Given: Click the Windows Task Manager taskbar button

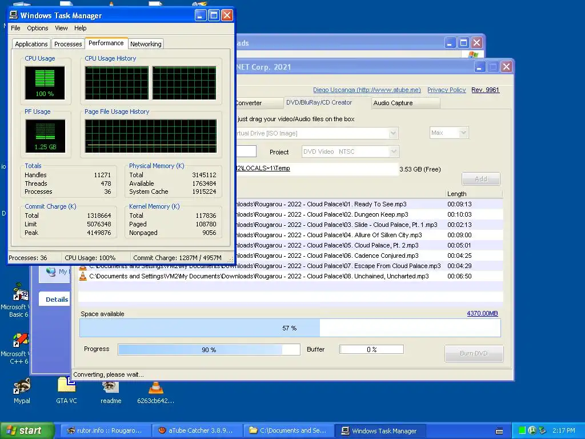Looking at the screenshot, I should pyautogui.click(x=379, y=431).
